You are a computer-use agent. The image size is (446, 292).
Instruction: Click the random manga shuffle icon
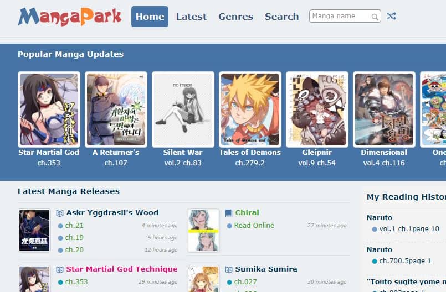[x=391, y=16]
